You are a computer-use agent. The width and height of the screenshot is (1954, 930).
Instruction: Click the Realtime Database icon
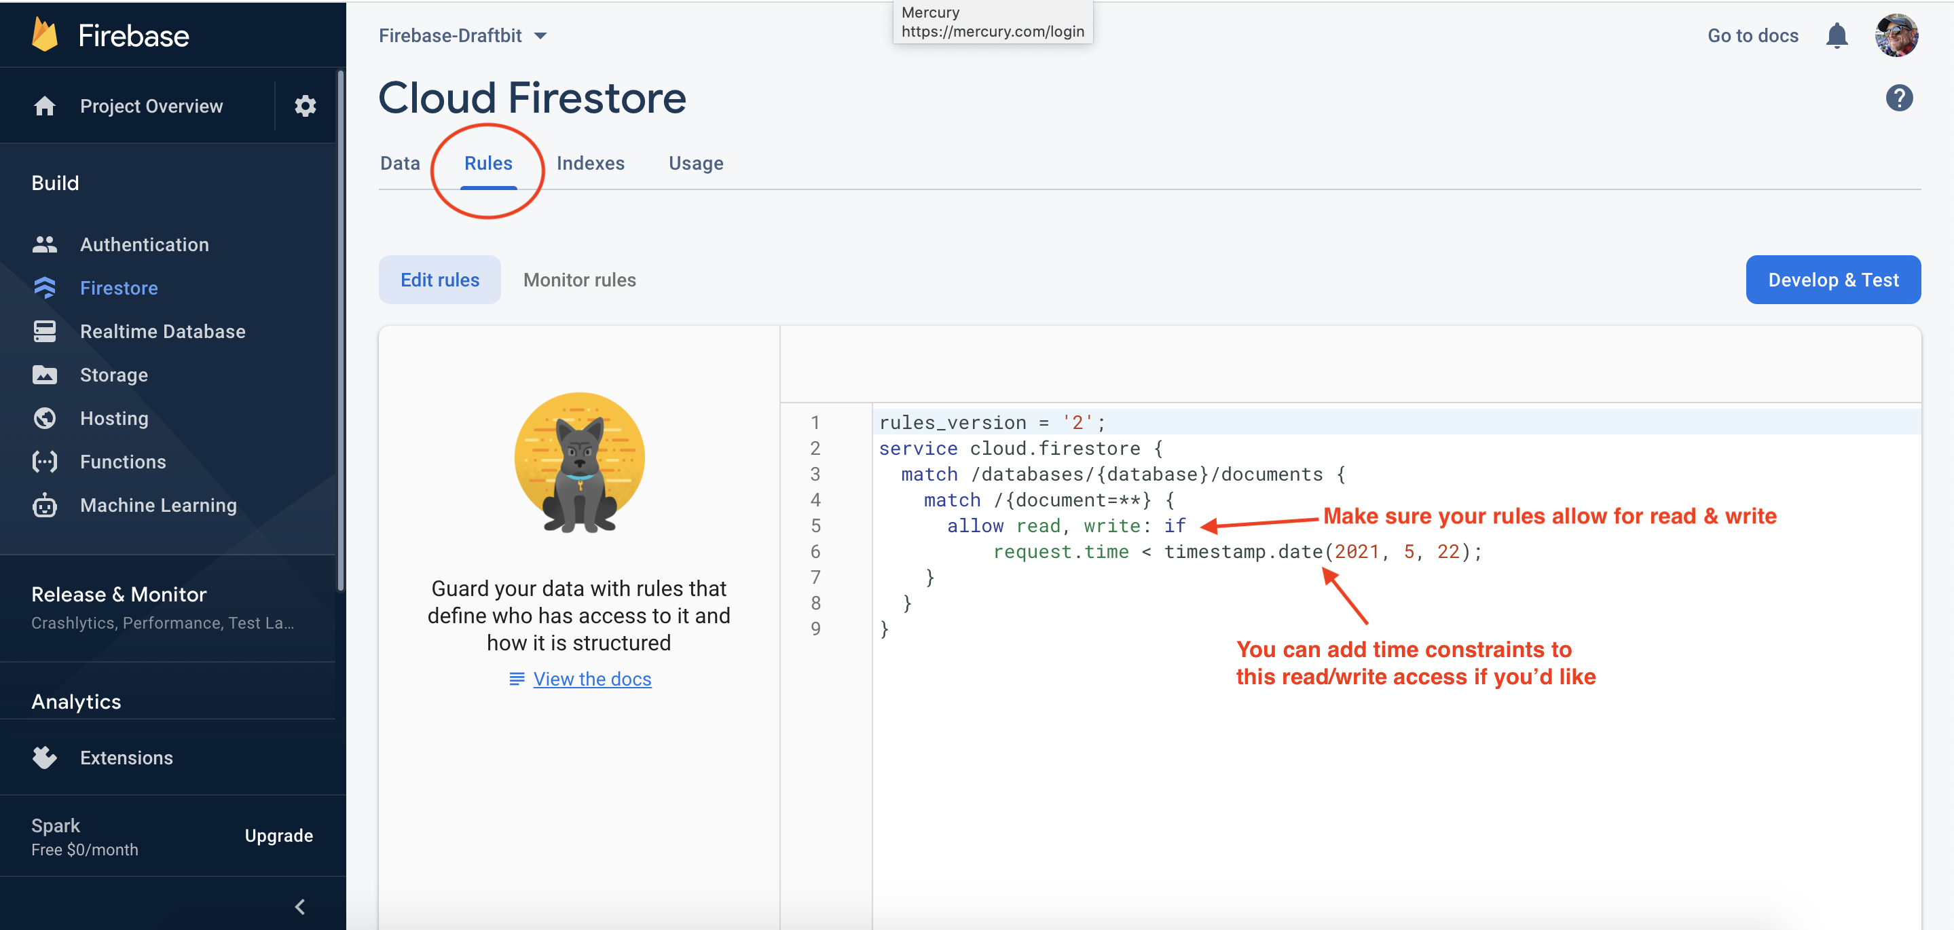pos(45,331)
